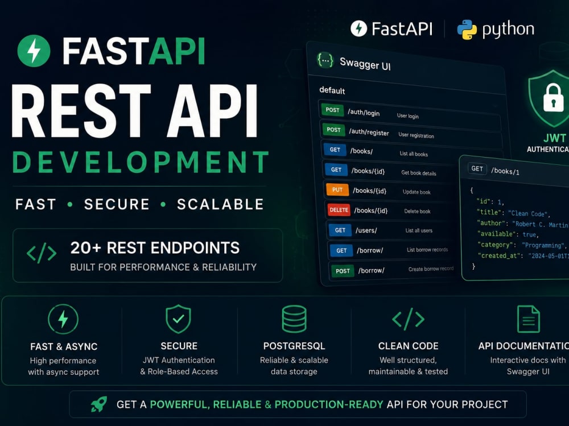Click the '/books/1' path in the response panel

point(505,171)
